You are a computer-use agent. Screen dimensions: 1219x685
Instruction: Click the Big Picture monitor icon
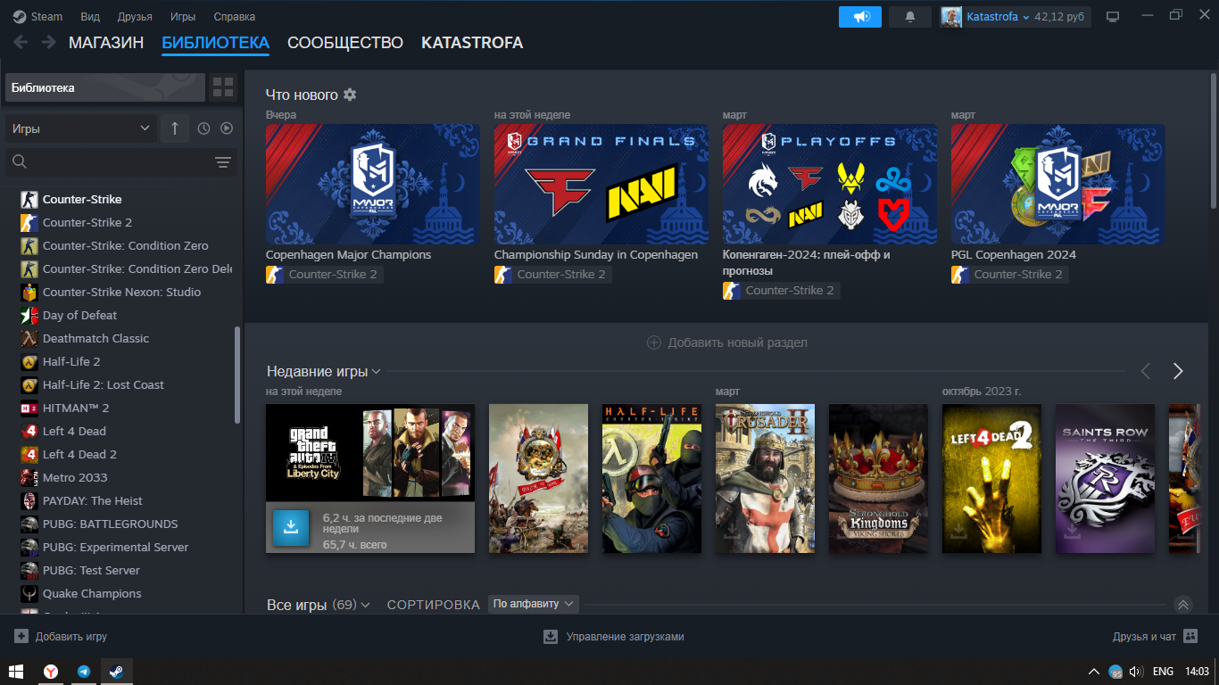click(x=1113, y=17)
